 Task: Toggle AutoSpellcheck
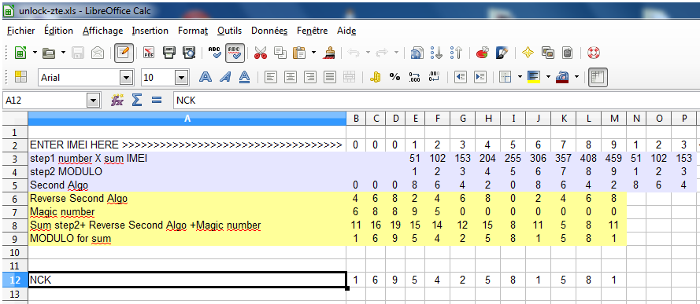click(235, 53)
